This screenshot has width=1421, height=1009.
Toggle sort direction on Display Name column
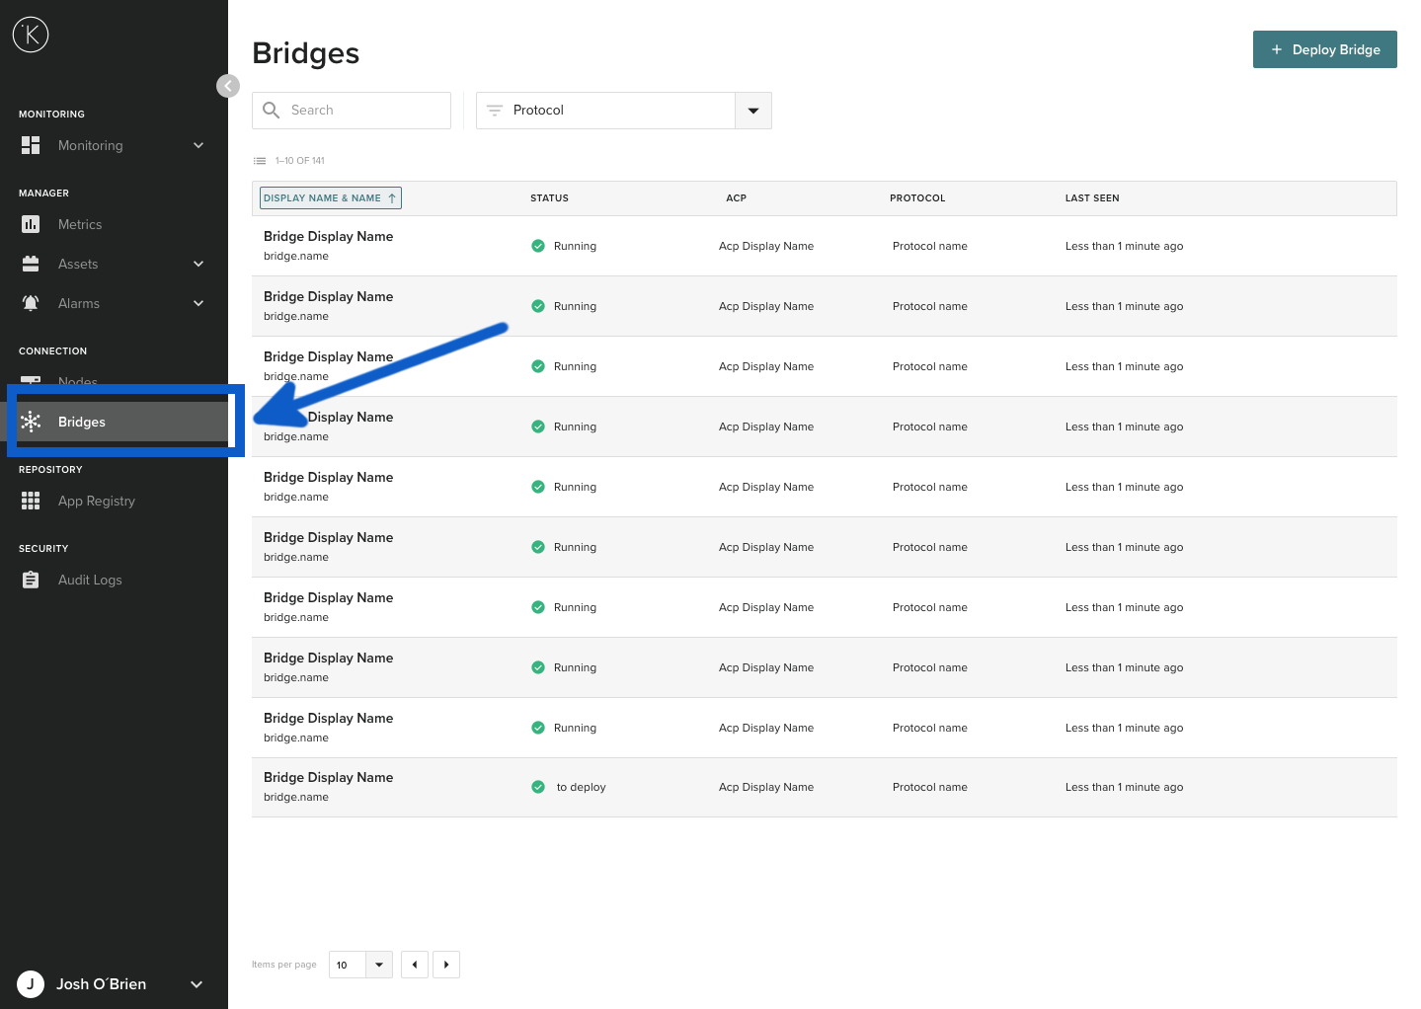(392, 197)
